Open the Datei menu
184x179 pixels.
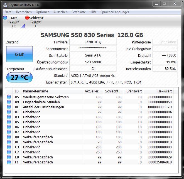click(8, 12)
